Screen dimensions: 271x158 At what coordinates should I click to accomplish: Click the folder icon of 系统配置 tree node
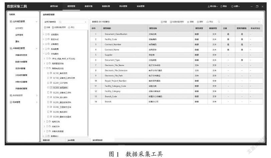[49, 49]
